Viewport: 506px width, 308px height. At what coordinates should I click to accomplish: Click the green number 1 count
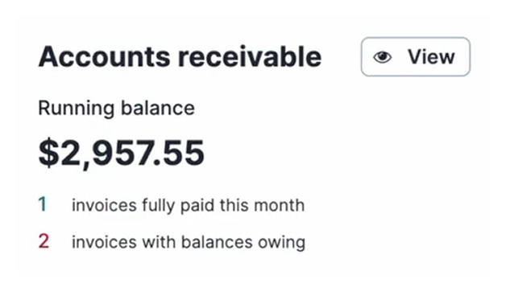point(43,204)
